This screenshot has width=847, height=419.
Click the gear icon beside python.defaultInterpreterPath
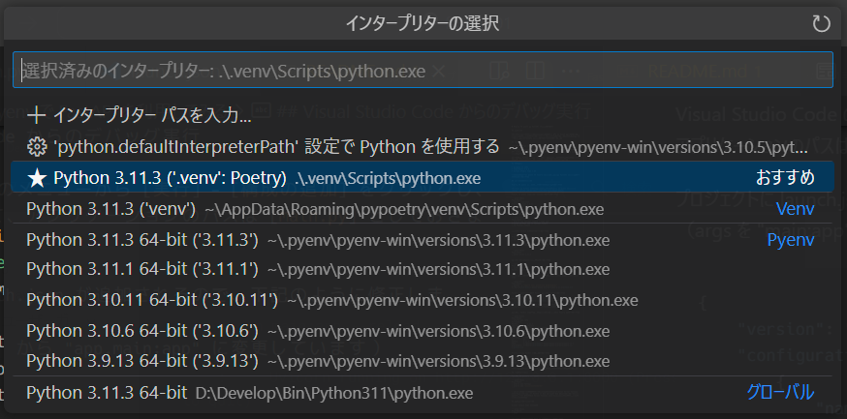point(36,146)
